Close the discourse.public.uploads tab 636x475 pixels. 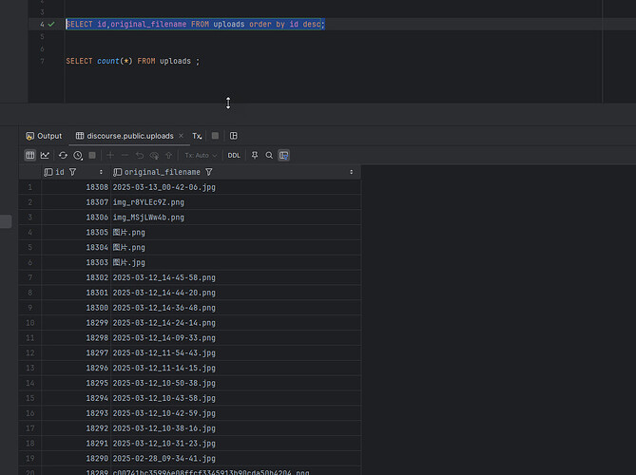point(181,136)
